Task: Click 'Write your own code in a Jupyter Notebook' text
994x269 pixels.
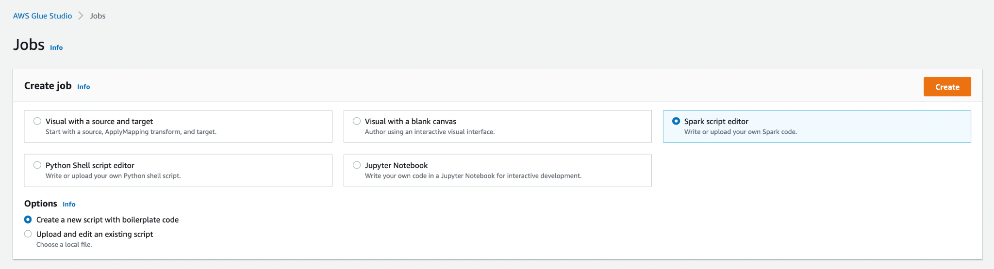Action: click(x=473, y=176)
